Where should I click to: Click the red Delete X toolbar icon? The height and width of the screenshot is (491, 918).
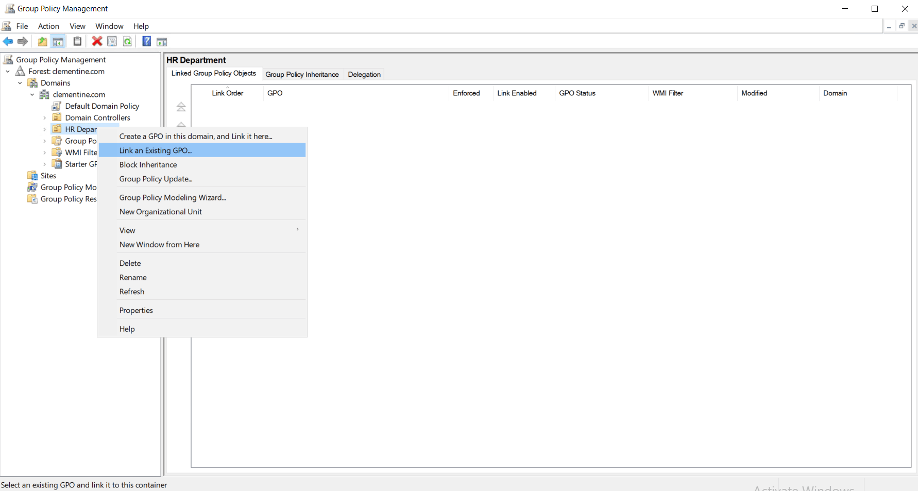point(97,42)
